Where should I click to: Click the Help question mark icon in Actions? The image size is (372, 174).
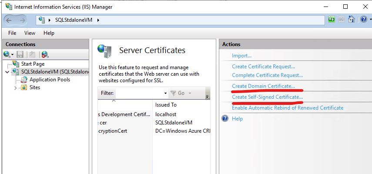point(225,118)
